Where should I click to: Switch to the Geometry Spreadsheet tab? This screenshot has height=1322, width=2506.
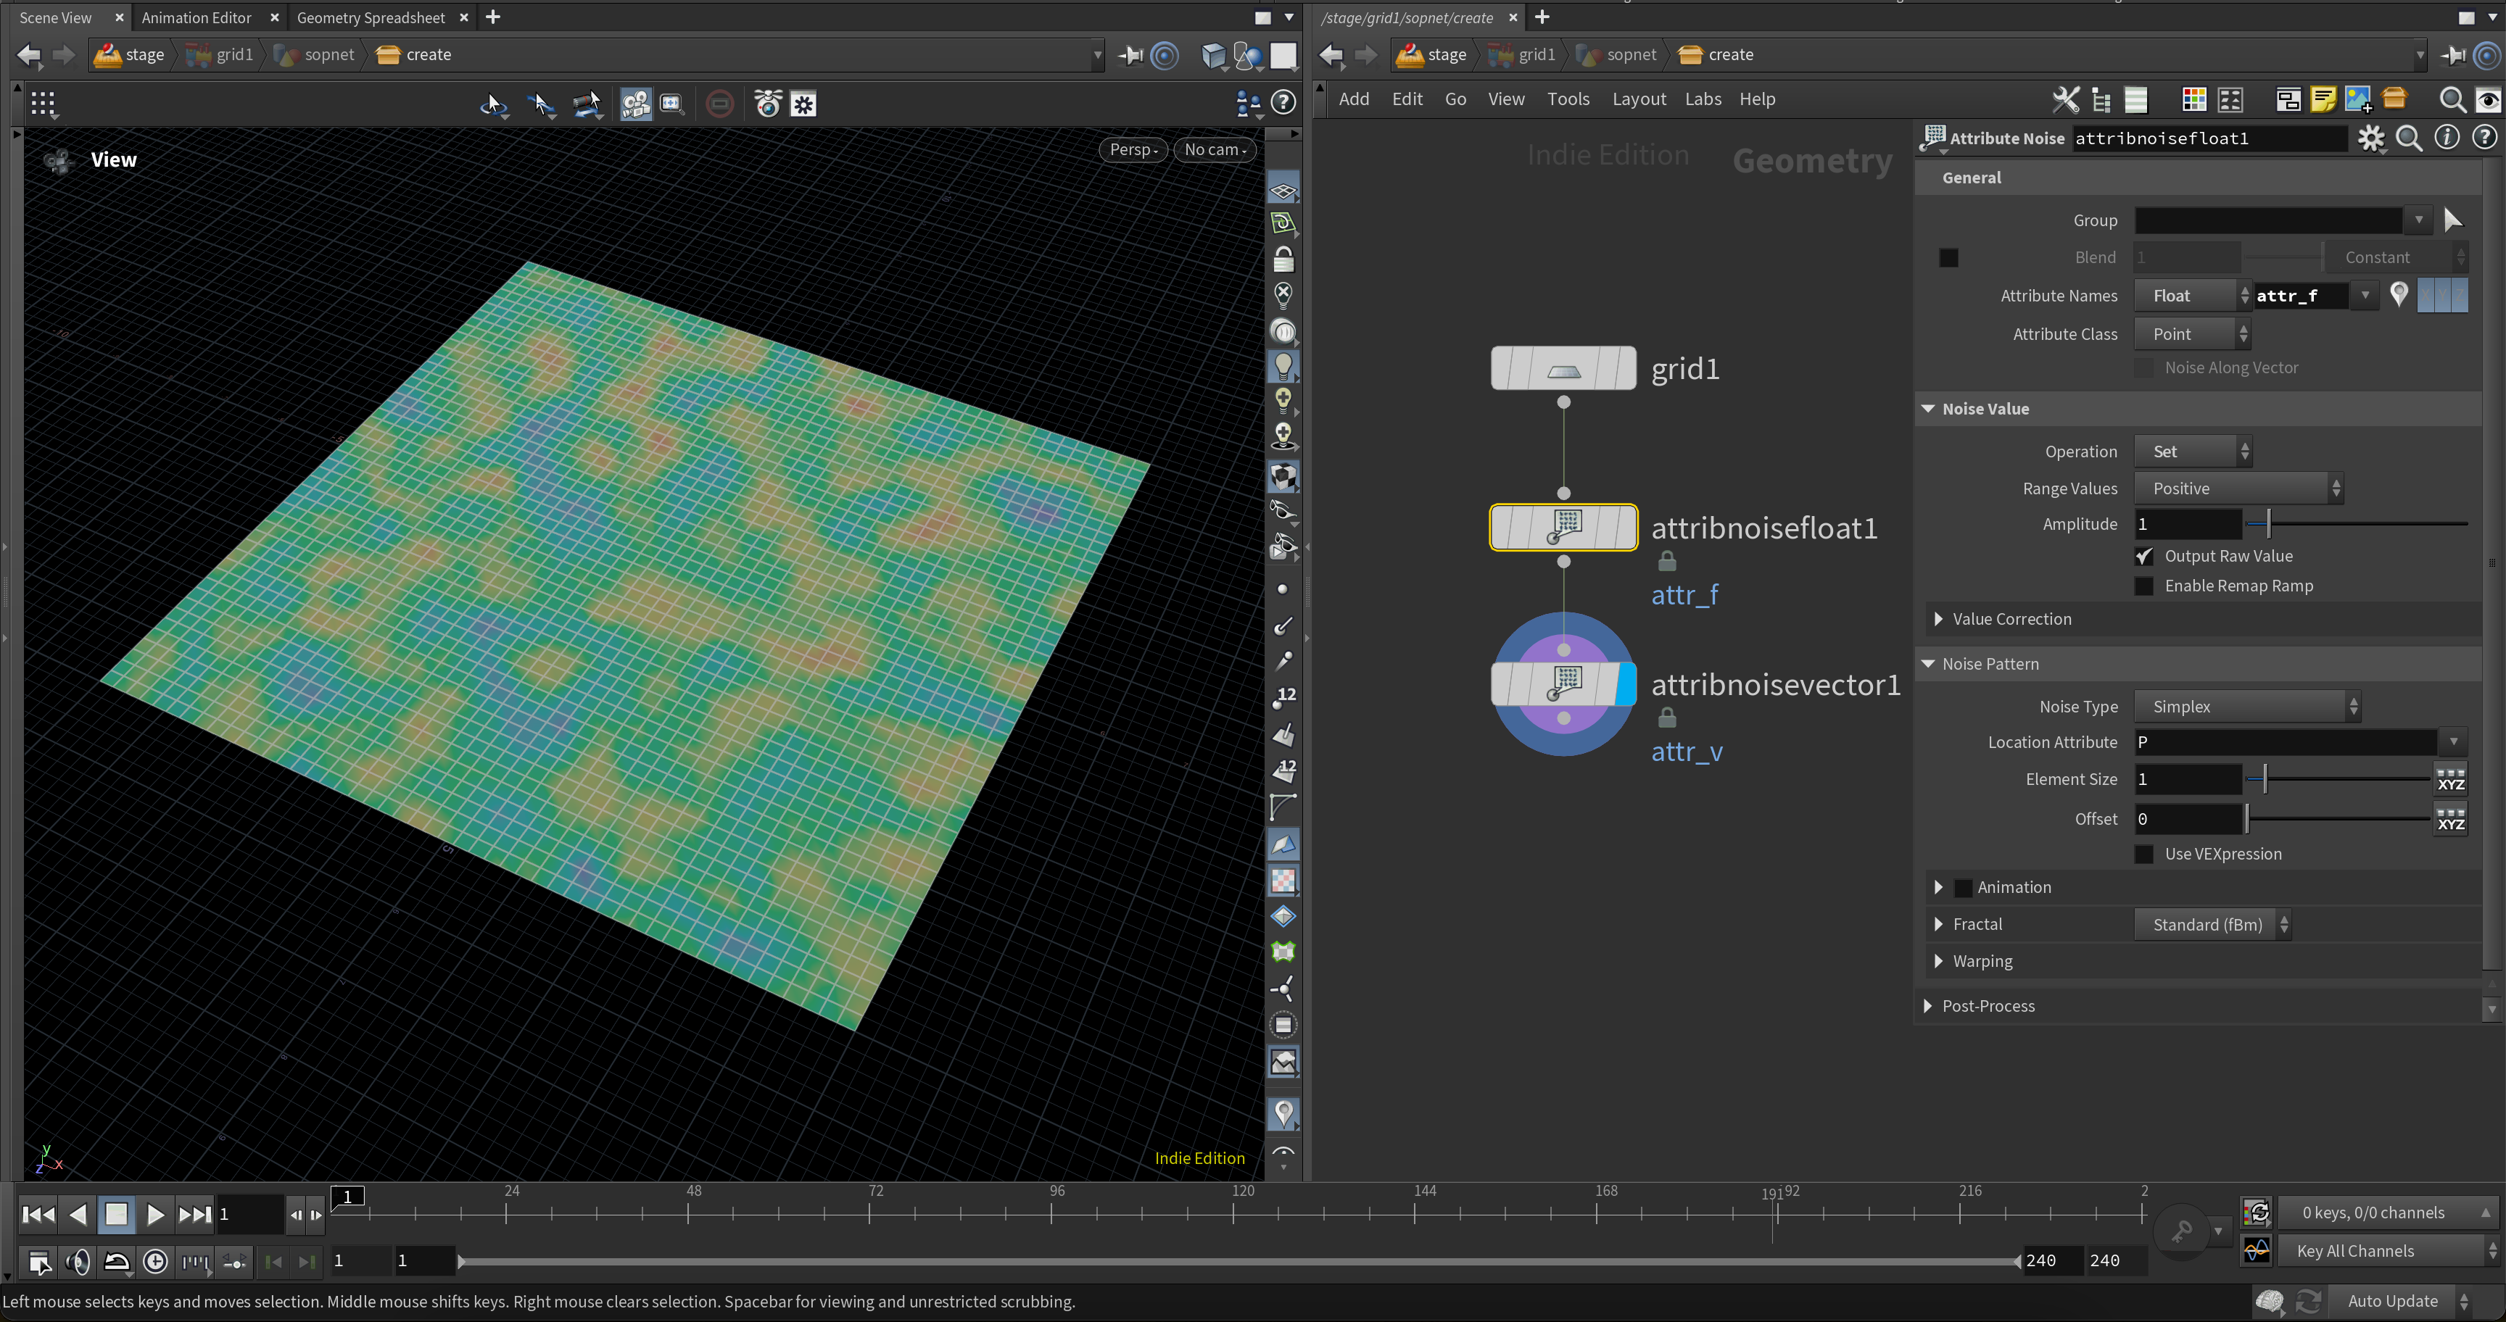371,17
